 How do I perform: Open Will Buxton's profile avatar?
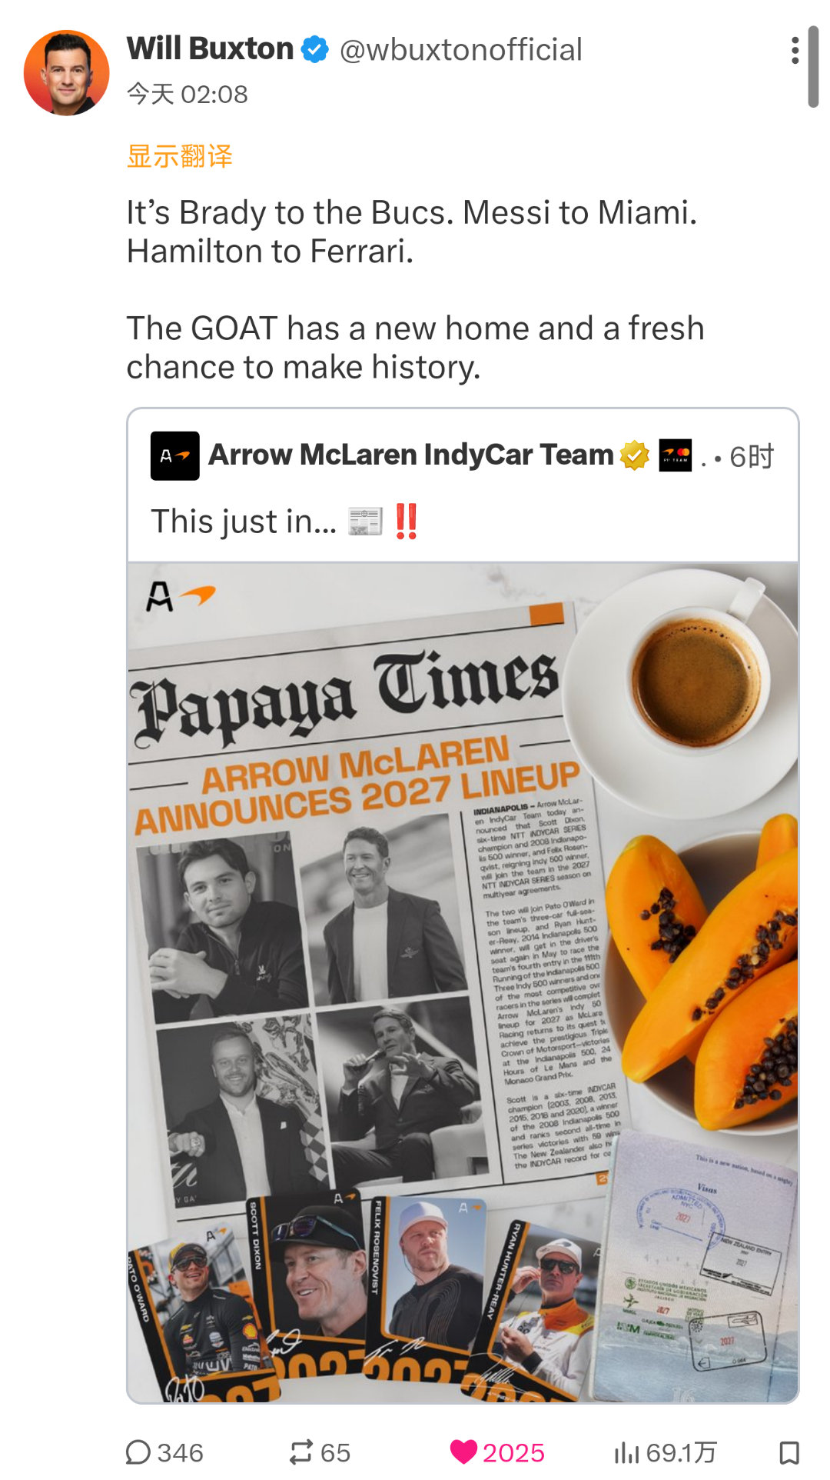point(67,73)
